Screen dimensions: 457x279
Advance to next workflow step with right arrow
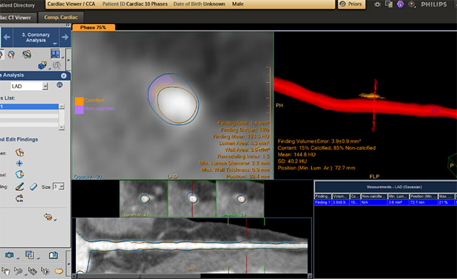tap(65, 37)
